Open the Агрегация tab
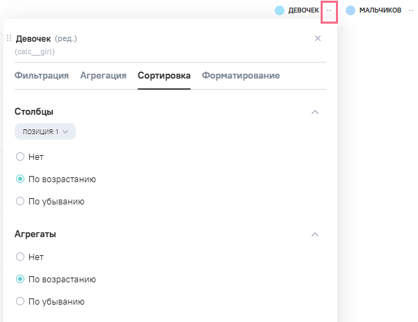418x322 pixels. [103, 76]
